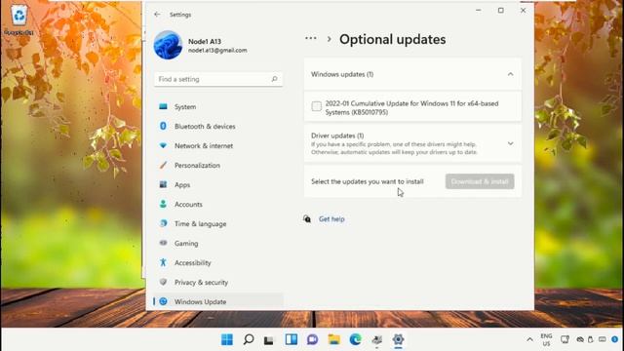The height and width of the screenshot is (351, 624).
Task: Launch Microsoft Edge from the taskbar
Action: [355, 339]
